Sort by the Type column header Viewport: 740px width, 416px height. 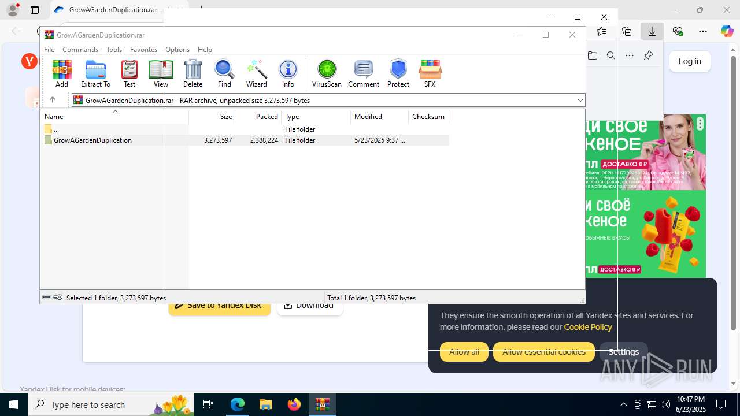point(316,117)
